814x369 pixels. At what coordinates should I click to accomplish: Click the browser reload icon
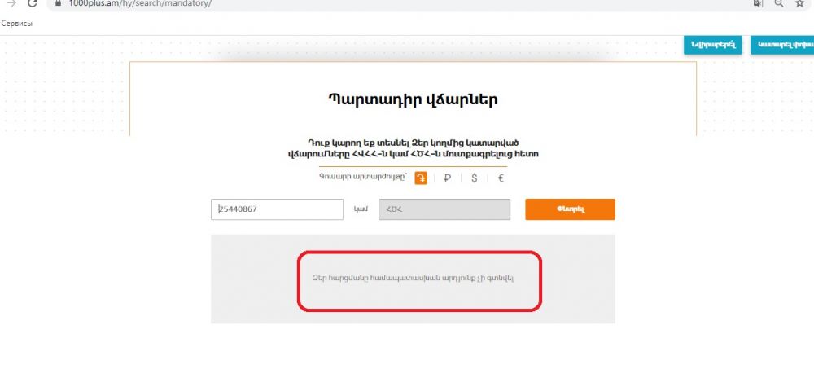point(33,3)
